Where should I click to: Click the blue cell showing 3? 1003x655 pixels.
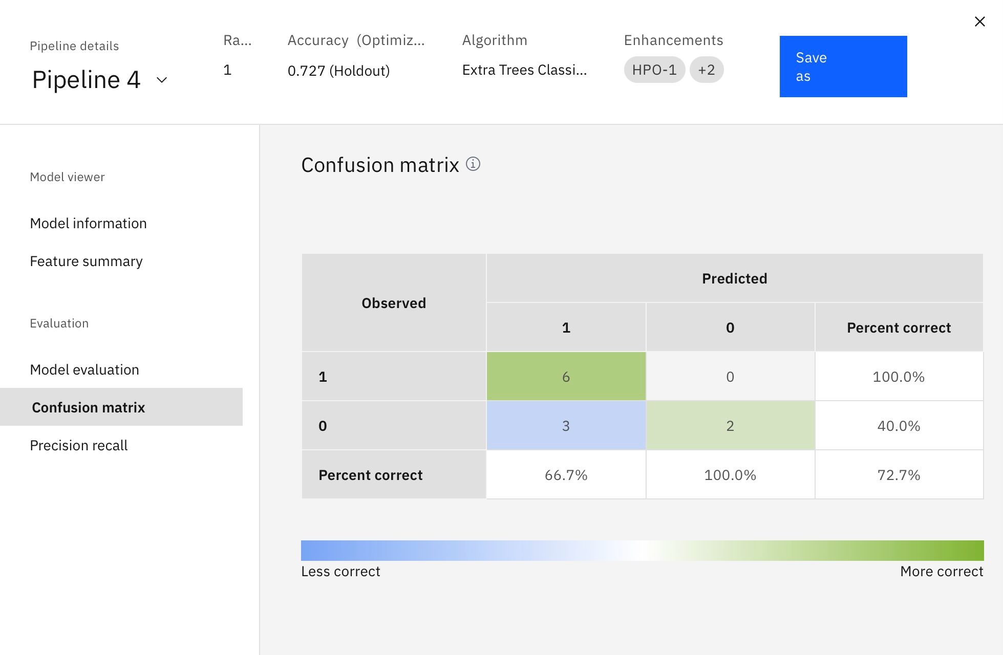[566, 426]
